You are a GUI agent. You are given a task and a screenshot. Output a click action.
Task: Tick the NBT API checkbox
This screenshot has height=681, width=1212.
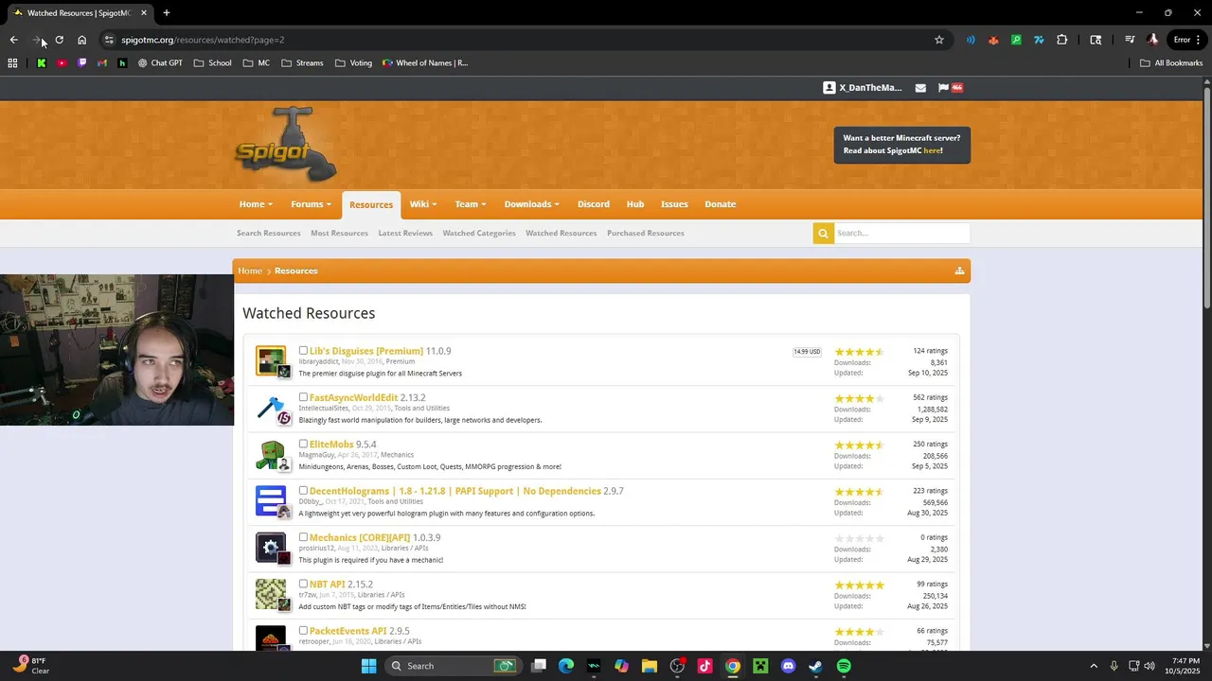click(303, 584)
